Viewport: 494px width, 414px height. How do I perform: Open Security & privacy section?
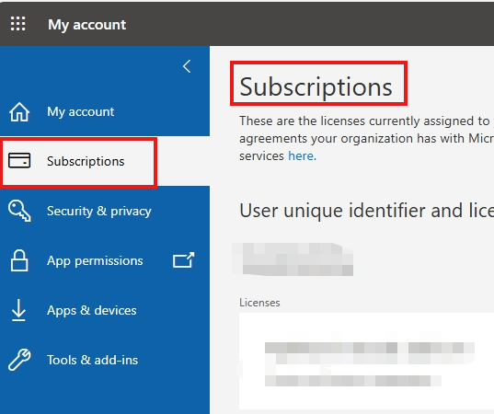coord(105,211)
